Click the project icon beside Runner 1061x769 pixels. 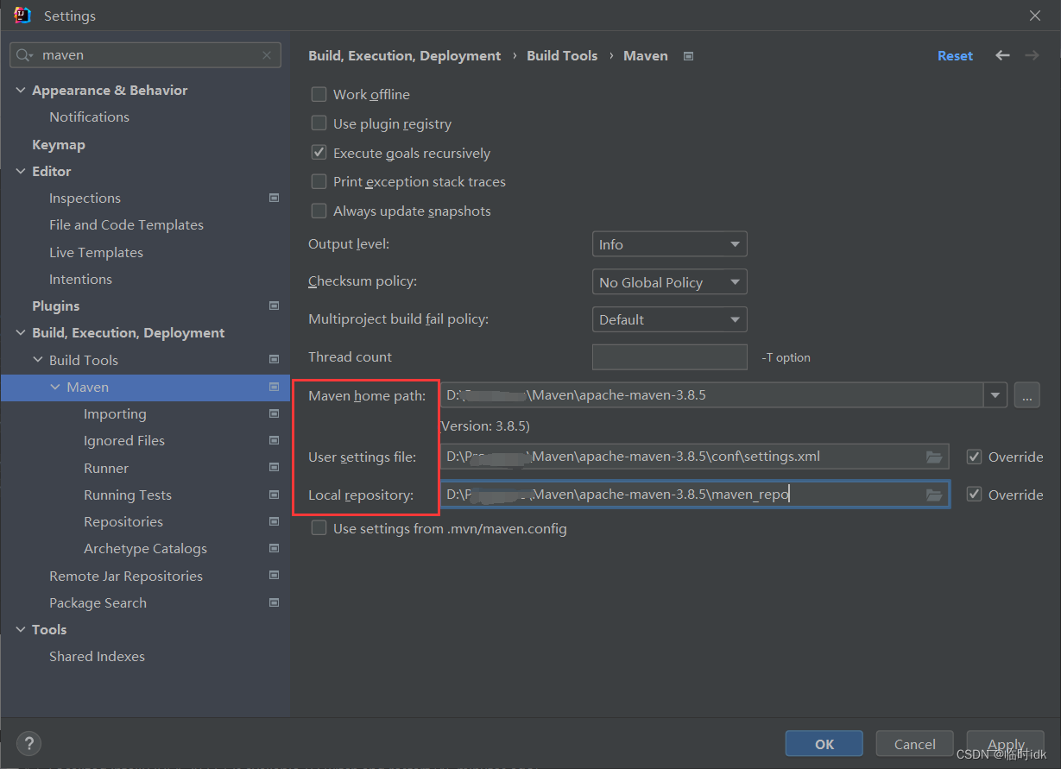coord(275,468)
